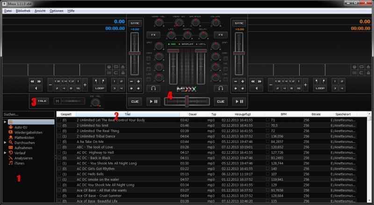Toggle repeat on the left deck

[x=116, y=67]
